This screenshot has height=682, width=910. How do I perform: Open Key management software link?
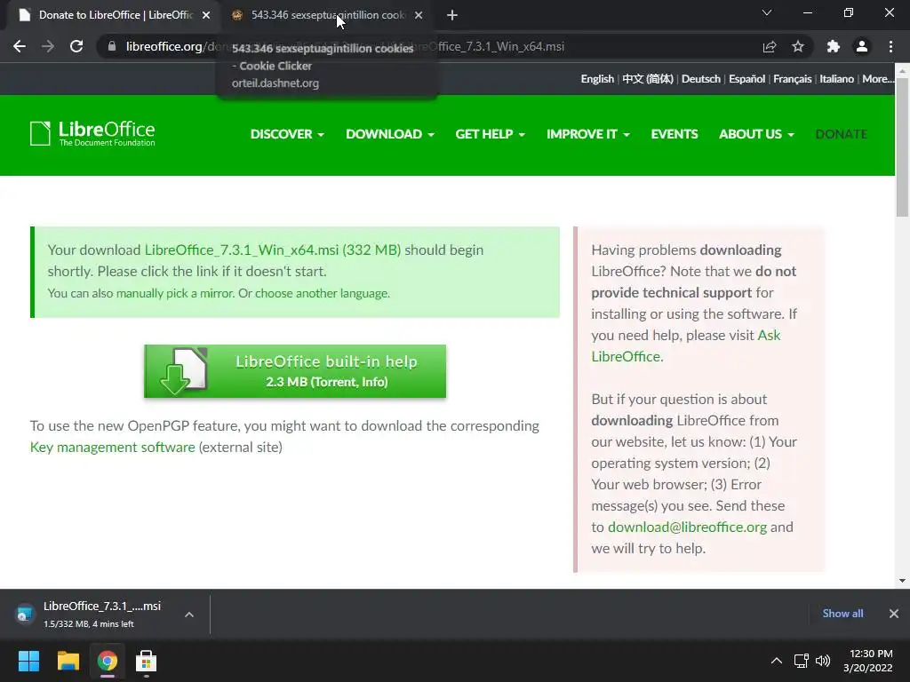(x=113, y=448)
